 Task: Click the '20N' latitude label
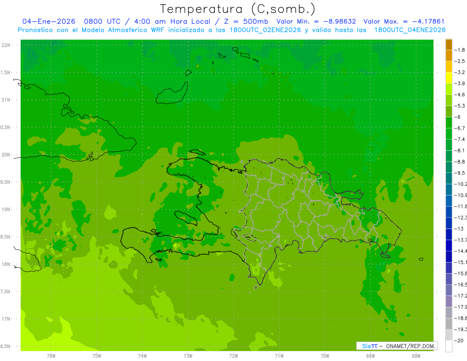pyautogui.click(x=6, y=155)
